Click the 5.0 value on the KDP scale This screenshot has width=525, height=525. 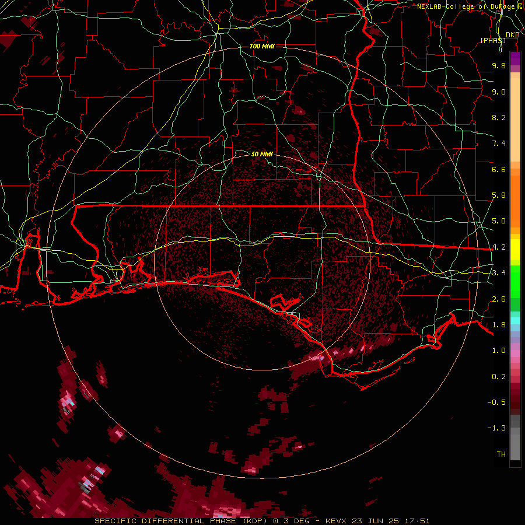click(499, 221)
